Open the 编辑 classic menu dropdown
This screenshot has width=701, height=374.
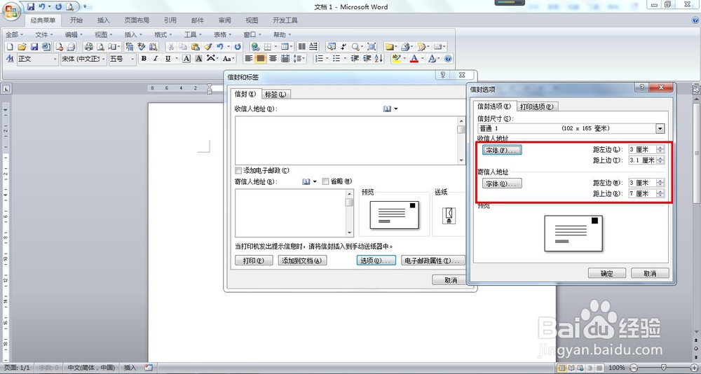[74, 34]
